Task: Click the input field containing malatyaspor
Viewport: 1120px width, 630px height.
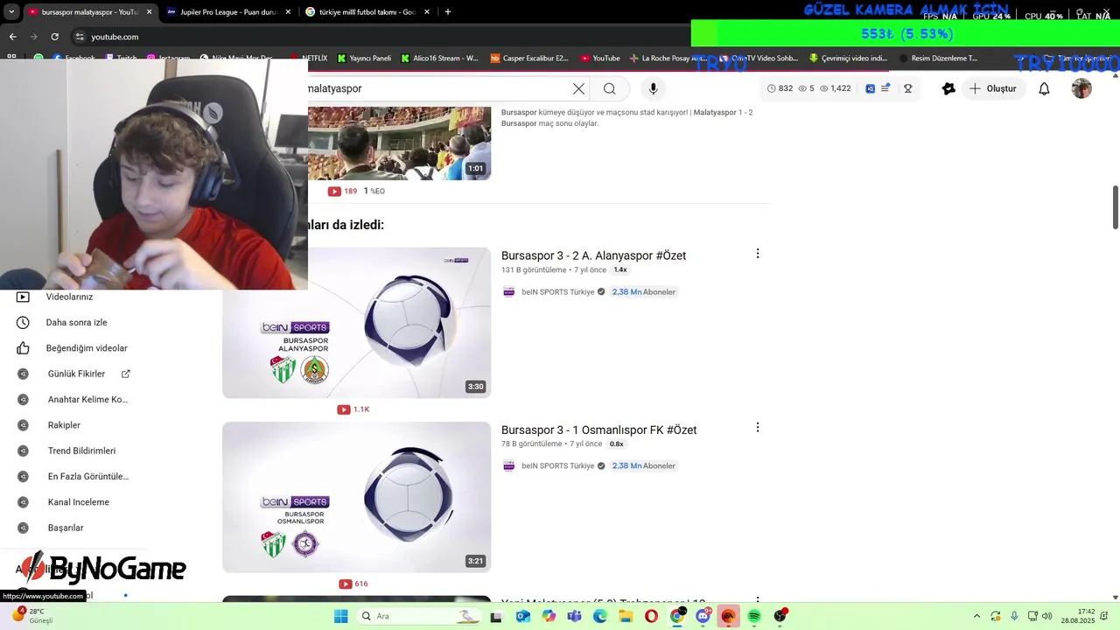Action: [x=437, y=88]
